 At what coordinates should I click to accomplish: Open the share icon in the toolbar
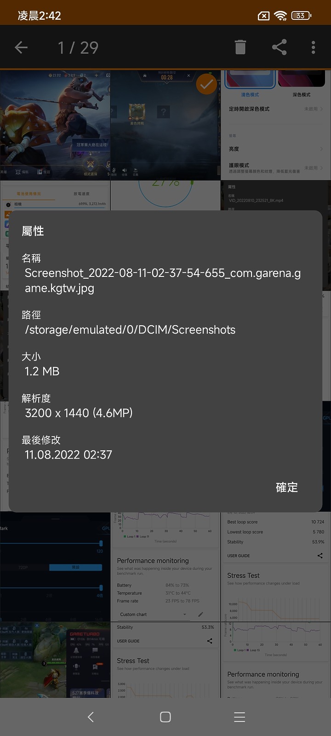coord(280,47)
